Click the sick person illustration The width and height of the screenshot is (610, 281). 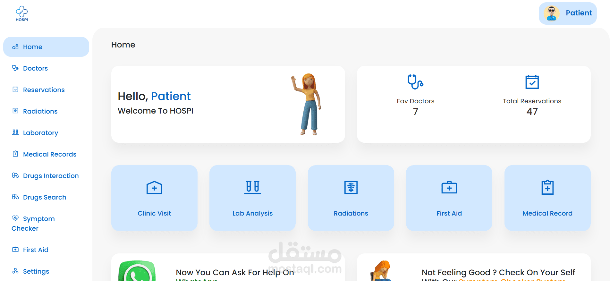[381, 271]
